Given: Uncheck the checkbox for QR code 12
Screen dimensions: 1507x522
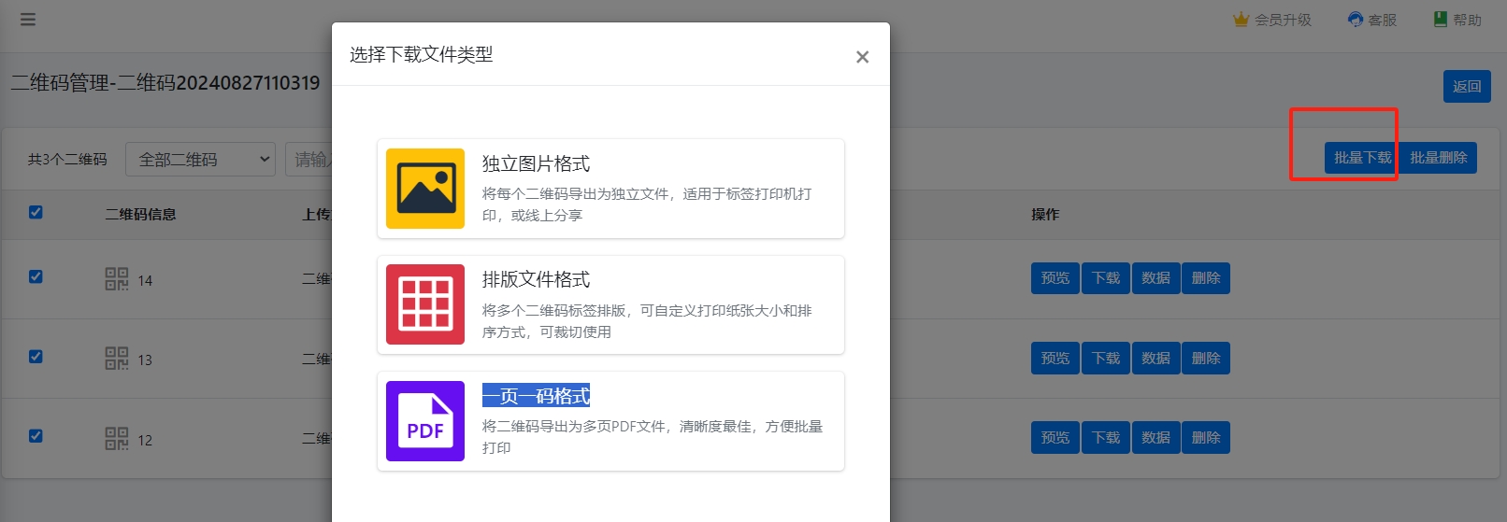Looking at the screenshot, I should coord(36,436).
